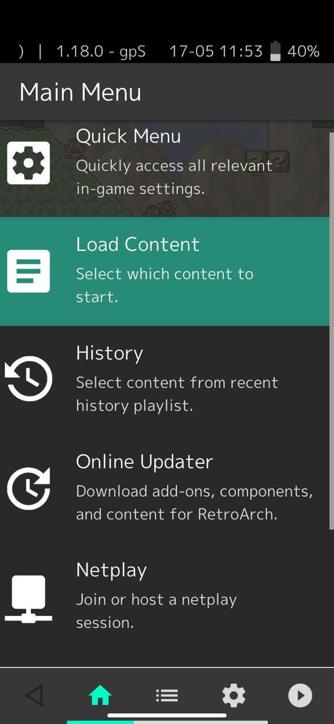This screenshot has height=724, width=334.
Task: Select the Load Content entry
Action: click(164, 271)
